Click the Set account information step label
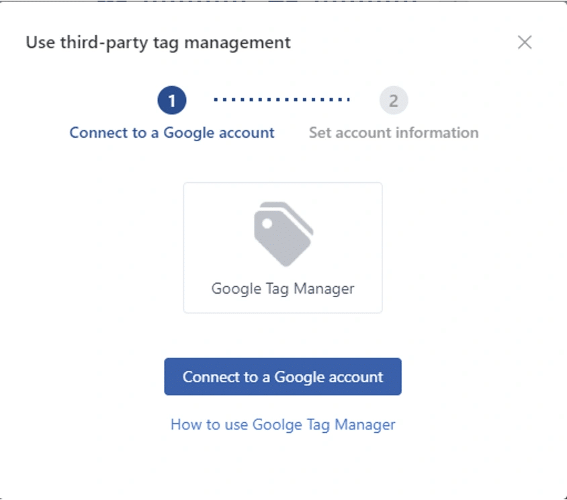Screen dimensions: 567x500 point(394,133)
